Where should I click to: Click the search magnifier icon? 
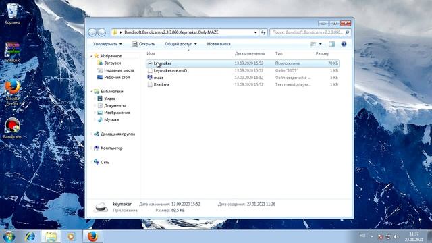coord(347,32)
